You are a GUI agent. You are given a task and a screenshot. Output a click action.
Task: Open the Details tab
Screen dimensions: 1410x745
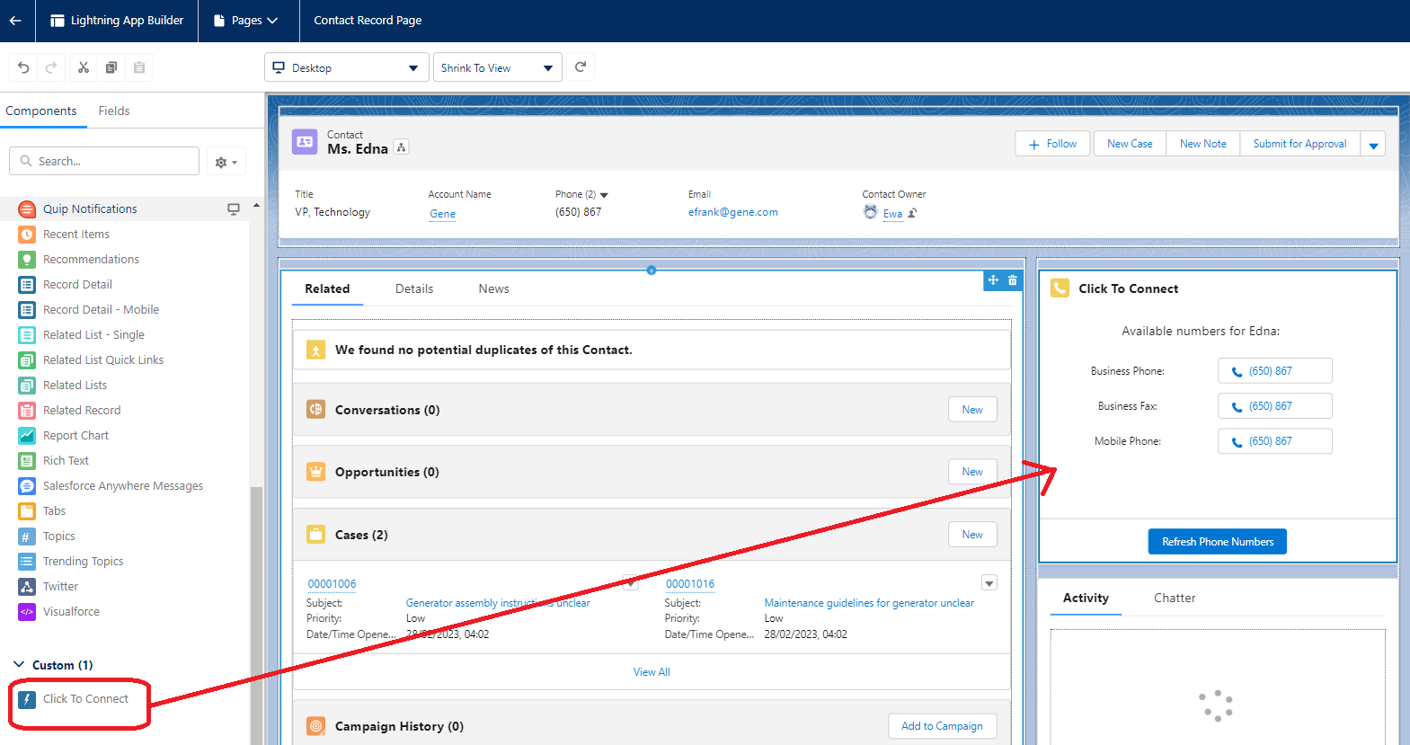pyautogui.click(x=414, y=288)
